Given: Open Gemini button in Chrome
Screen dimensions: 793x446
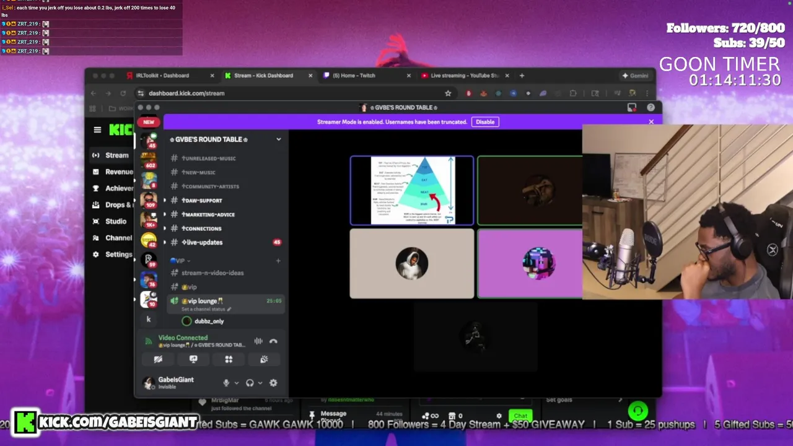Looking at the screenshot, I should point(635,76).
